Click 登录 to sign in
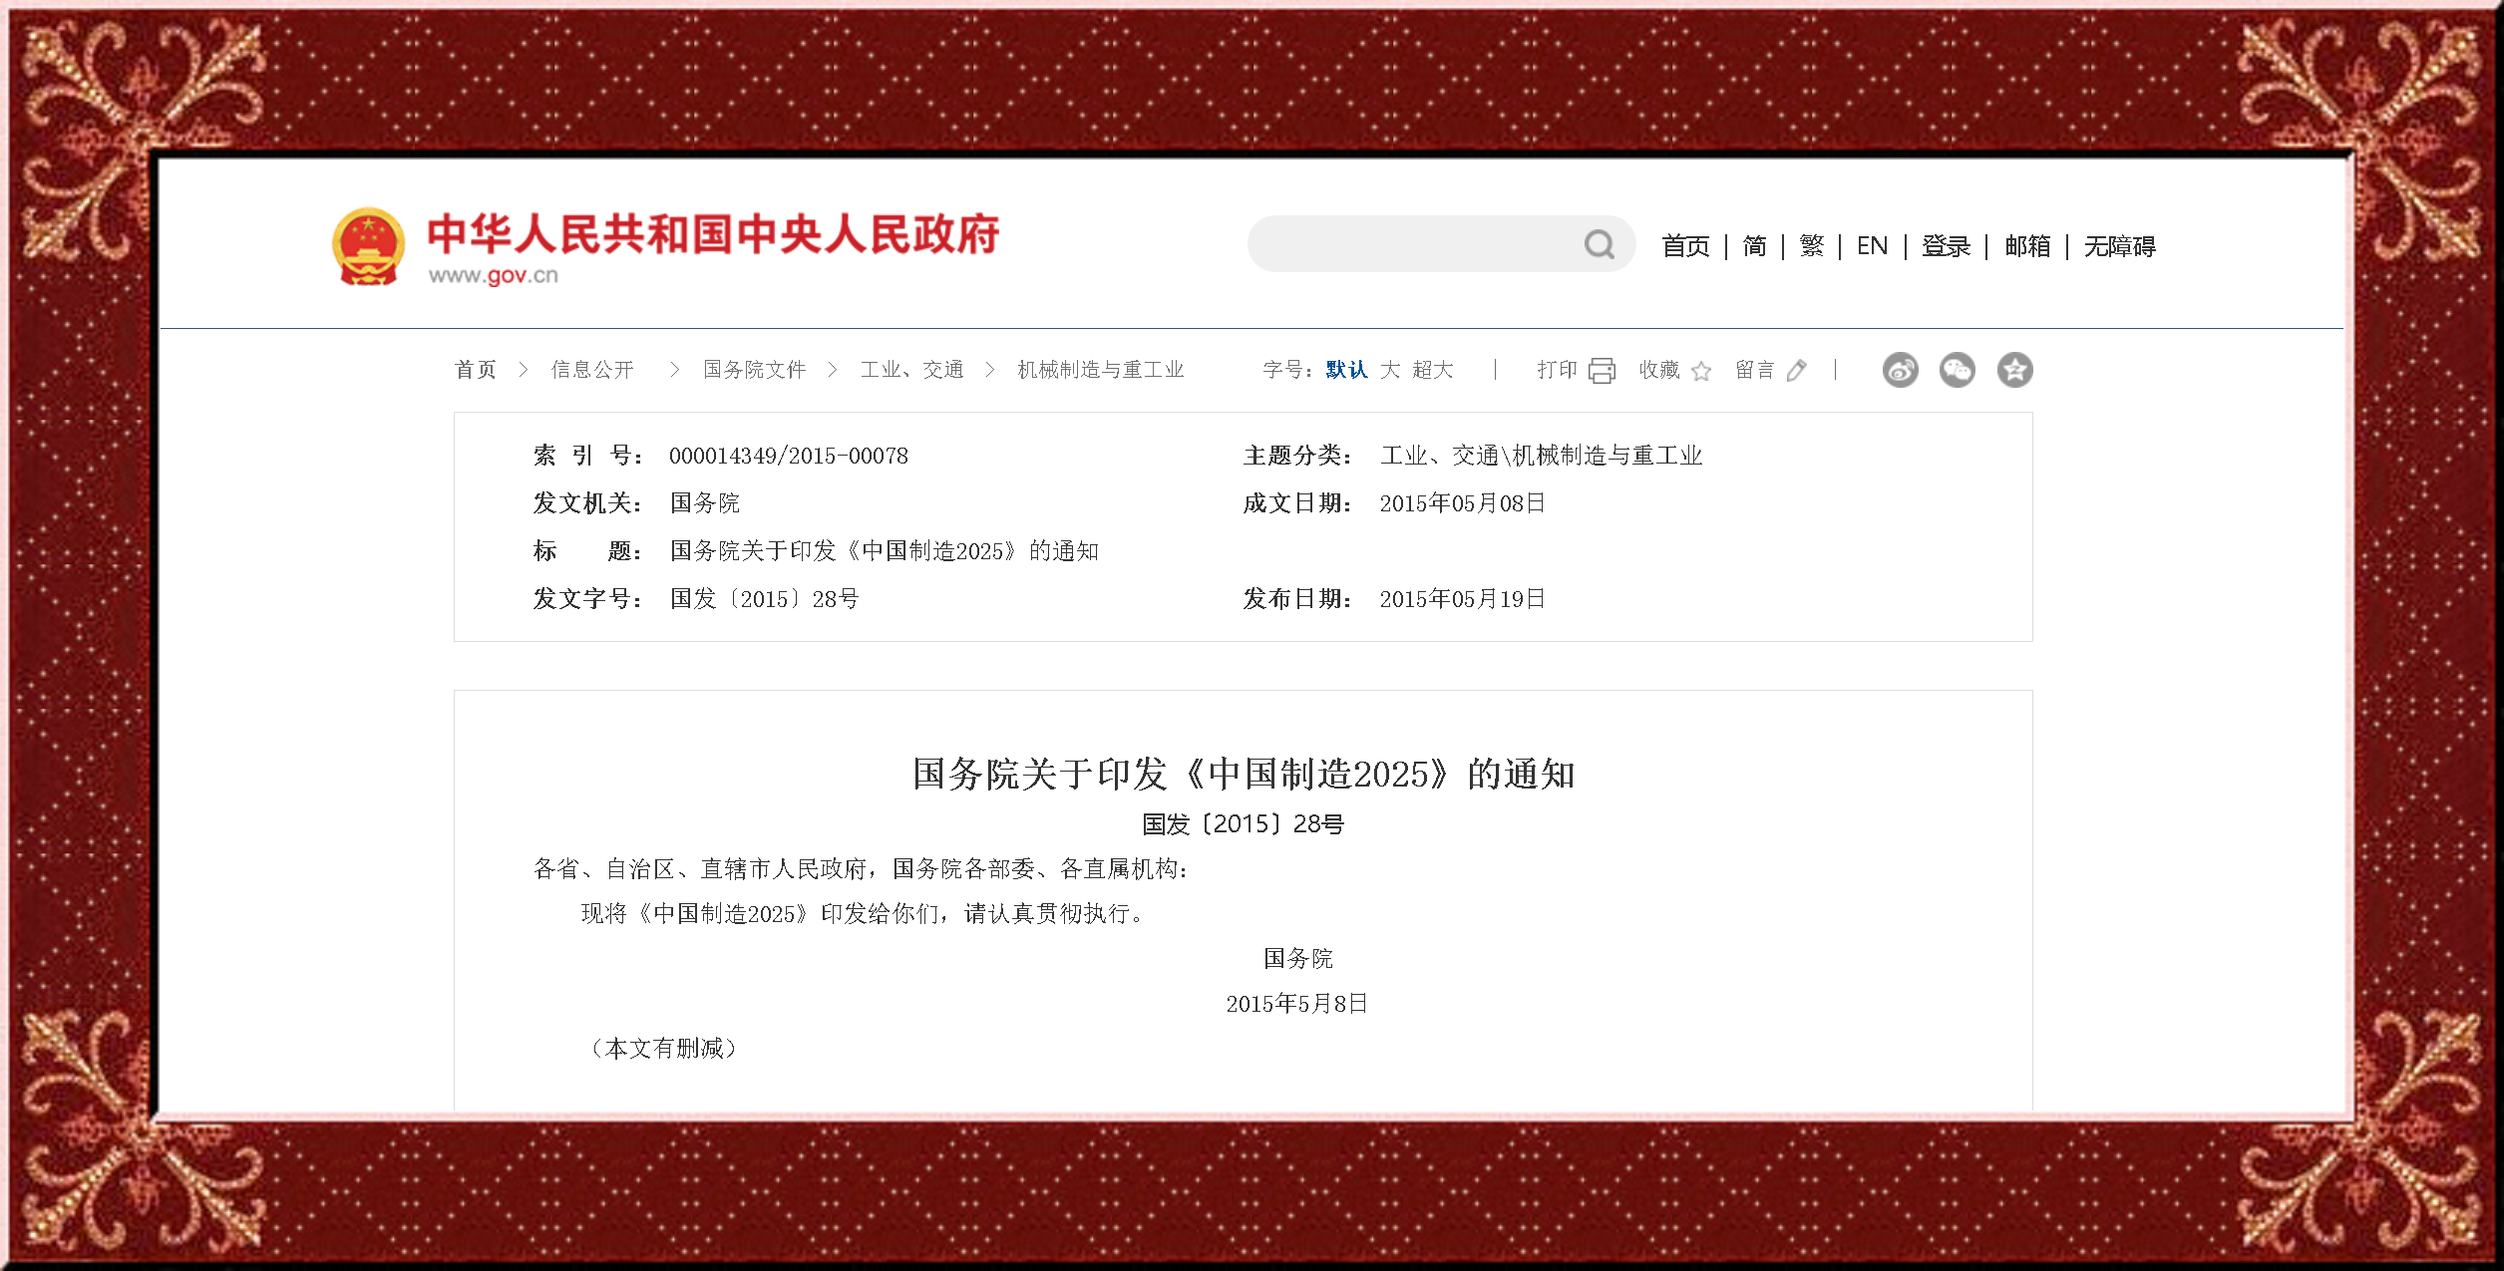Viewport: 2504px width, 1271px height. pos(1946,246)
